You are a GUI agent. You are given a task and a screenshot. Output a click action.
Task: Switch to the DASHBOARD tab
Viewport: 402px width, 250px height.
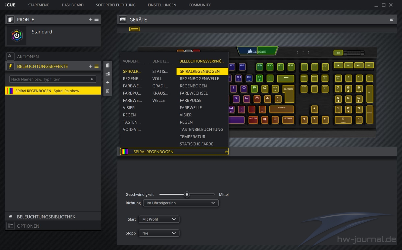[73, 5]
